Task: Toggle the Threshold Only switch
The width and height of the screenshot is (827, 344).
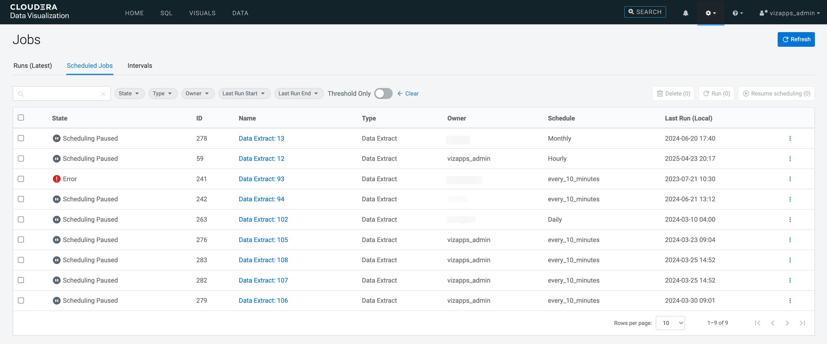Action: tap(383, 94)
